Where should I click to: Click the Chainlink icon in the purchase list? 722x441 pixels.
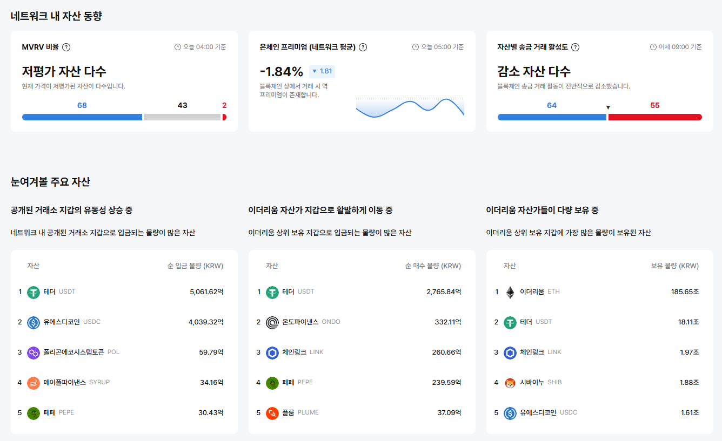point(272,352)
